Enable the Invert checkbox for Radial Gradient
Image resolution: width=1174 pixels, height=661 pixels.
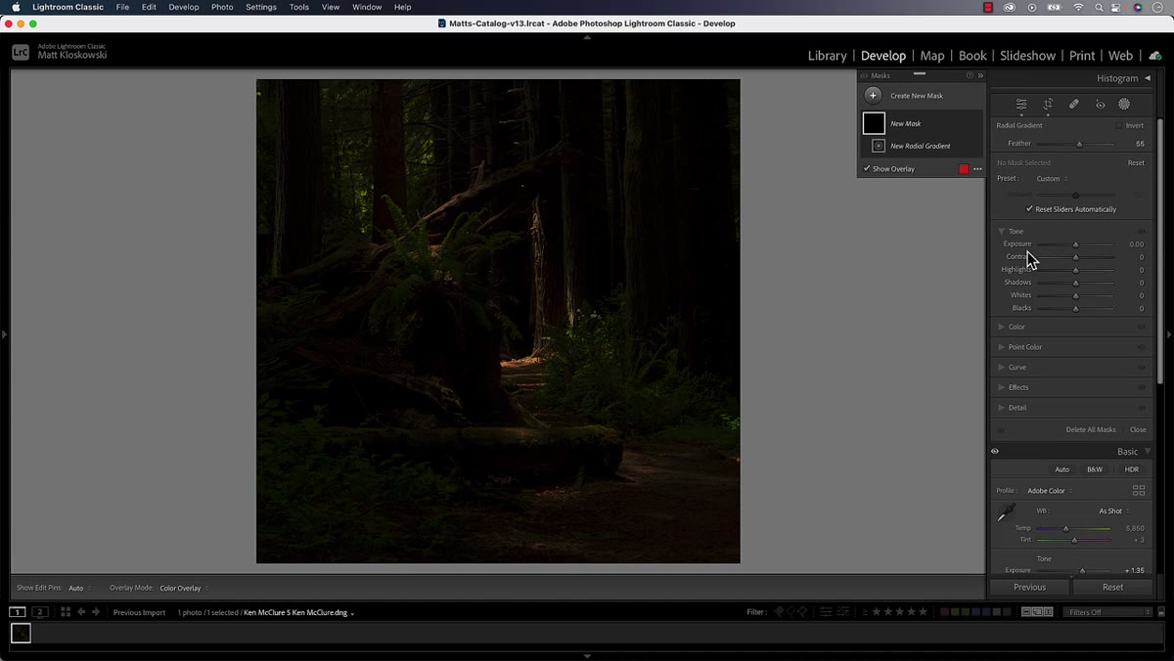coord(1119,125)
